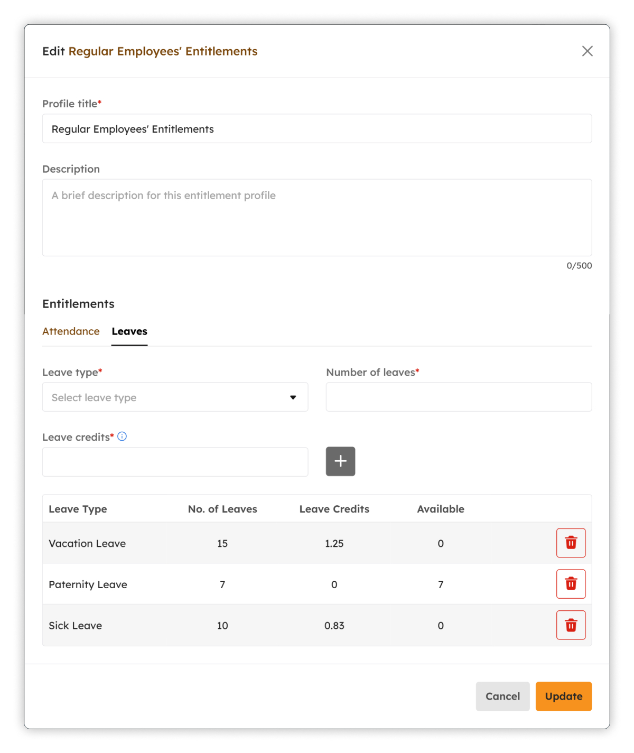Click into the Description text area
Screen dimensions: 634x753
[x=317, y=218]
